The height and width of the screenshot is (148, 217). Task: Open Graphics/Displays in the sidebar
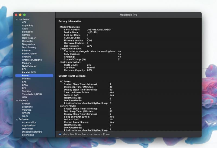click(x=32, y=60)
